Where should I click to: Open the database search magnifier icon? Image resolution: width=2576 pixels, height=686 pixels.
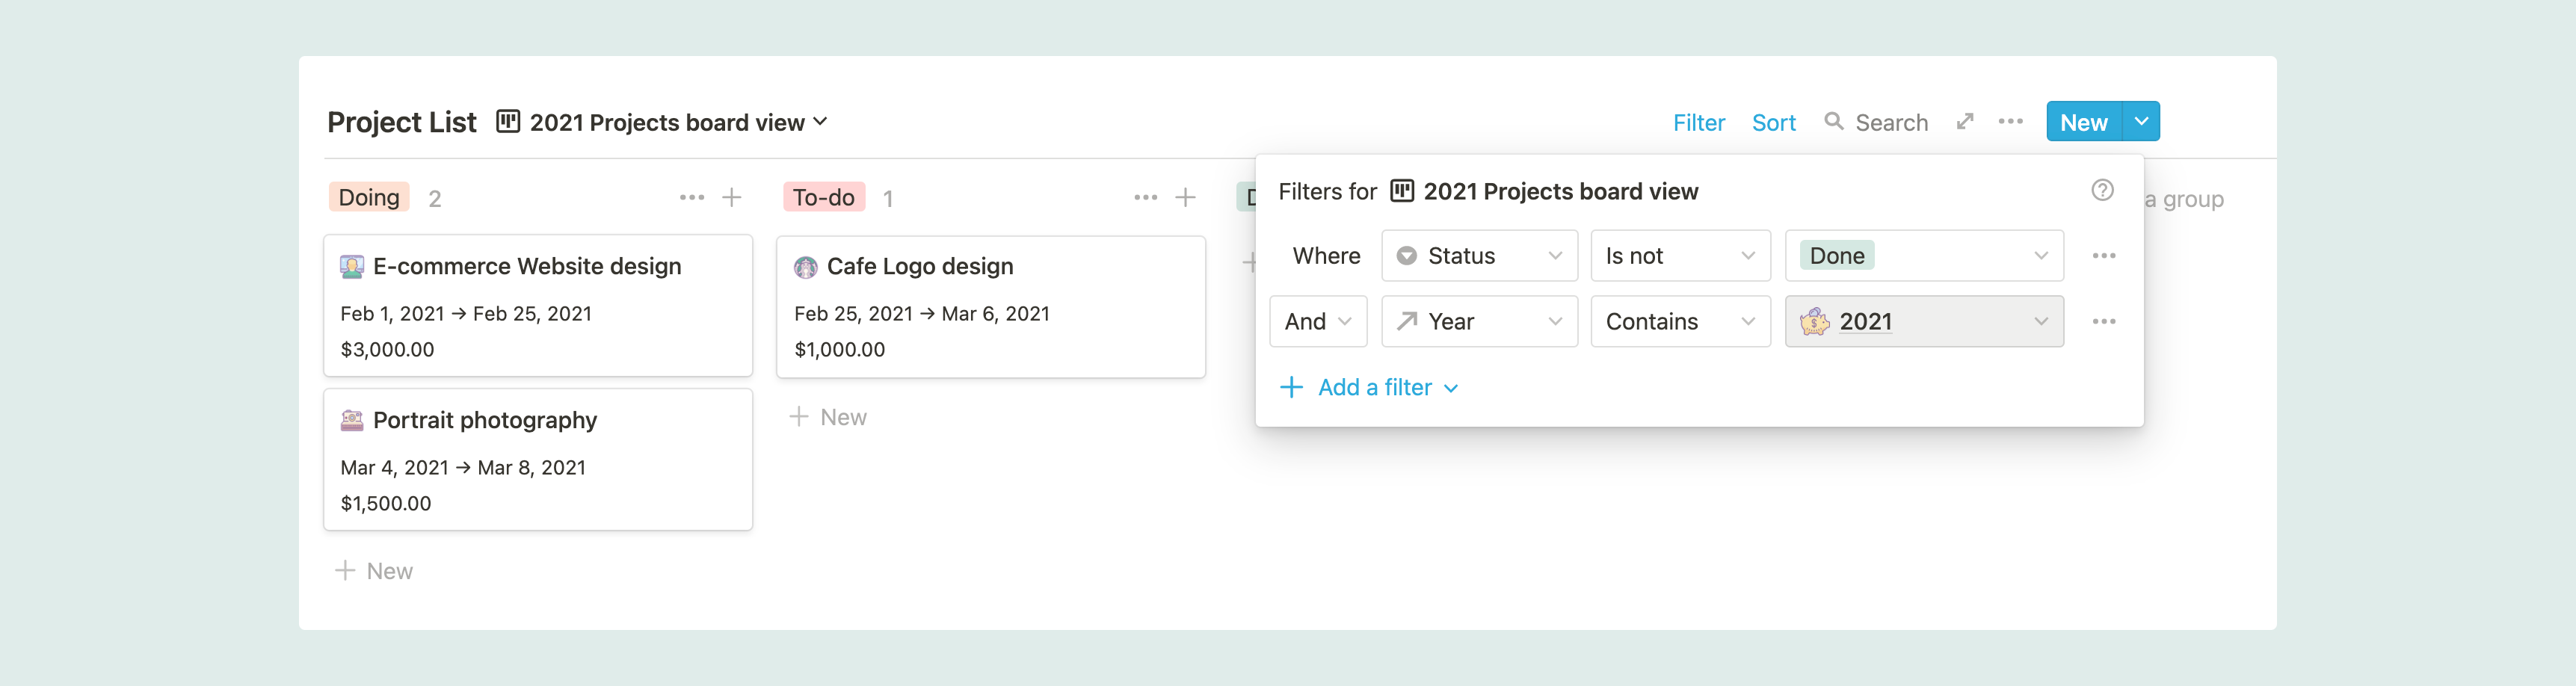1833,122
